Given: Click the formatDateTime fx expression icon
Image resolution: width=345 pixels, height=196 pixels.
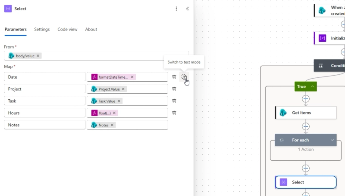Looking at the screenshot, I should pyautogui.click(x=94, y=77).
